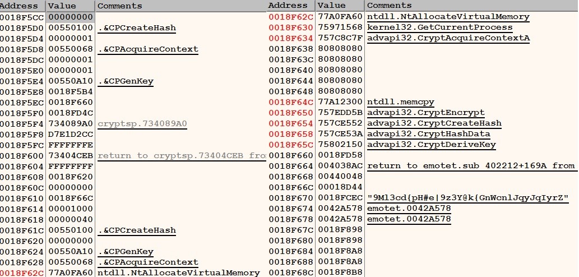This screenshot has width=579, height=277.
Task: Select the 'return to emotet.sub_402212+169A' comment
Action: [471, 166]
